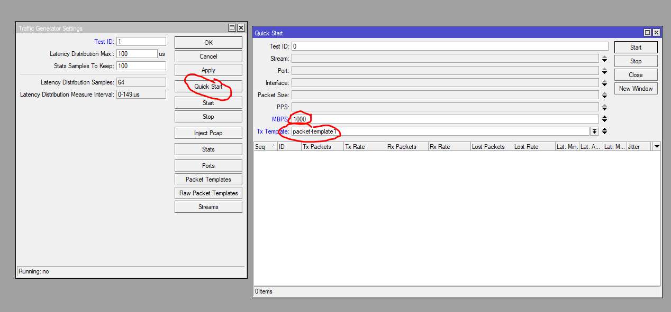Sort by the Tx Packets column header

point(322,147)
